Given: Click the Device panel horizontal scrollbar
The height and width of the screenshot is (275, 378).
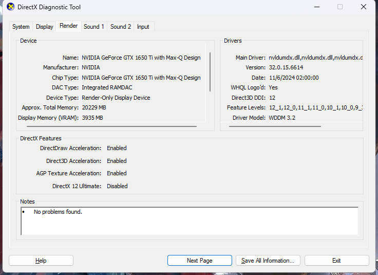Looking at the screenshot, I should 111,126.
